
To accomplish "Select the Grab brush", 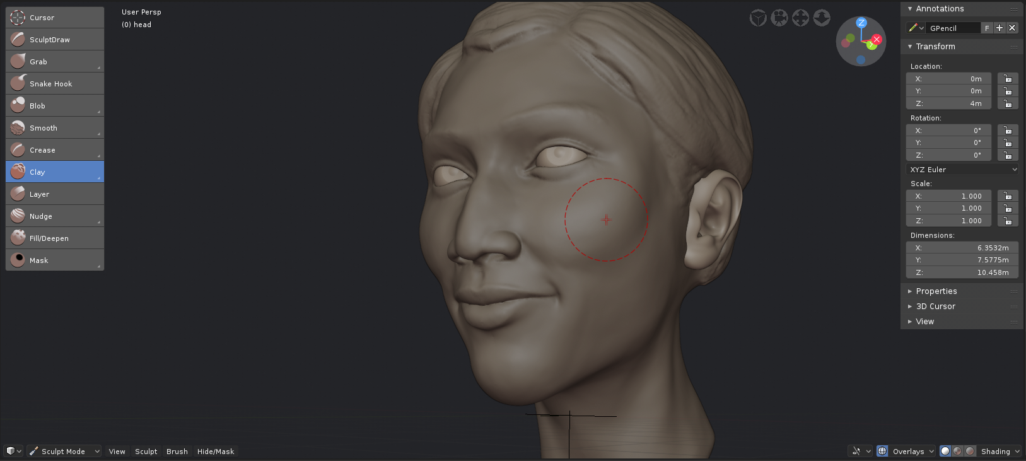I will [x=55, y=62].
